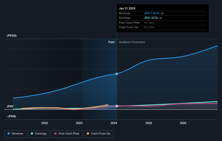Click the 2023 x-axis label
The height and width of the screenshot is (141, 222).
pyautogui.click(x=79, y=123)
